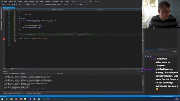Remove the breakpoint at line 34
Screen dimensions: 180x101
point(4,39)
